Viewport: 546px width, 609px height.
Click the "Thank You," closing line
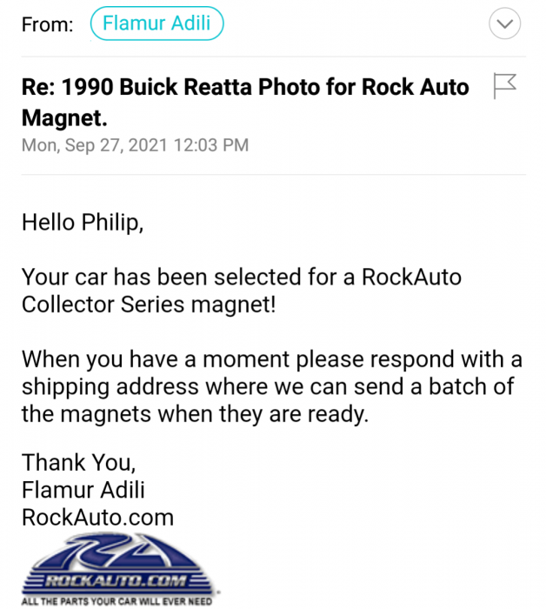point(79,461)
